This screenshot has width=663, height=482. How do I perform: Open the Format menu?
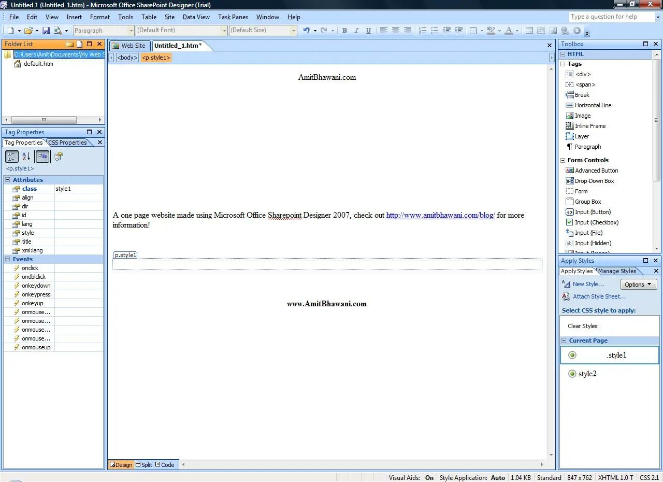100,17
